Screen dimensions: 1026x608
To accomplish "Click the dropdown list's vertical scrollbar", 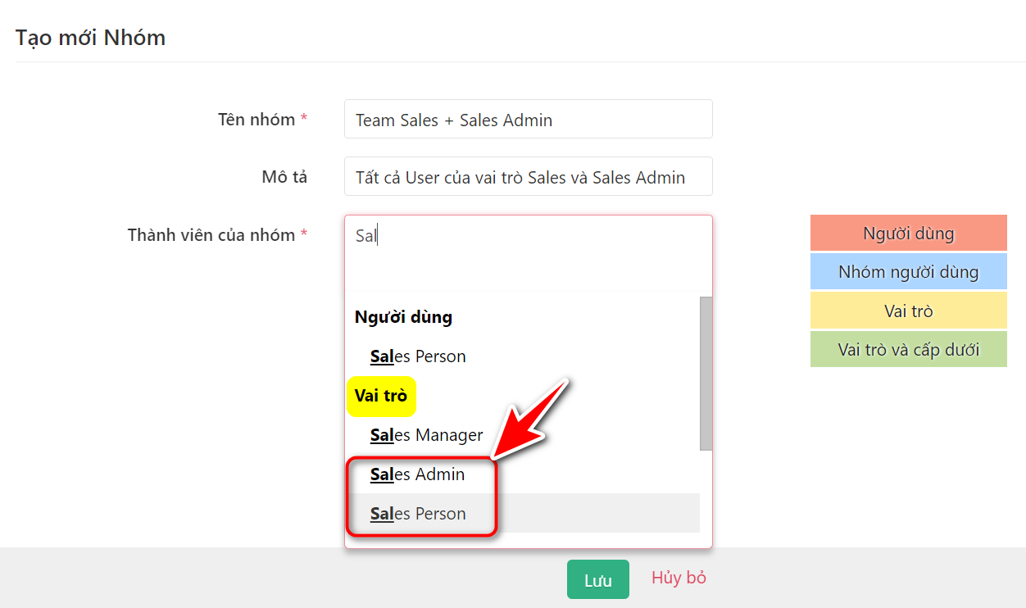I will pyautogui.click(x=706, y=373).
